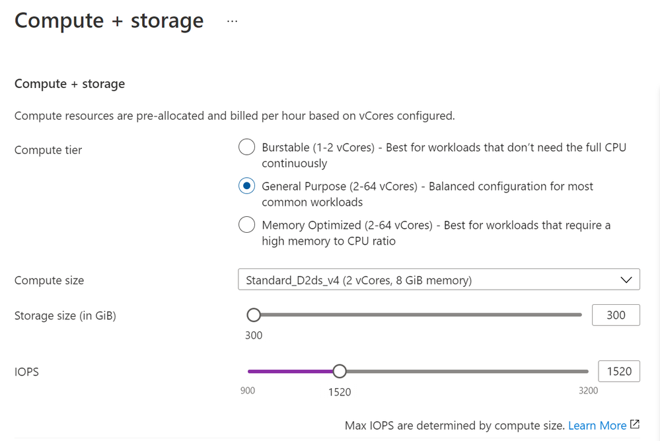Select the Memory Optimized compute tier
The height and width of the screenshot is (441, 660).
click(x=246, y=225)
